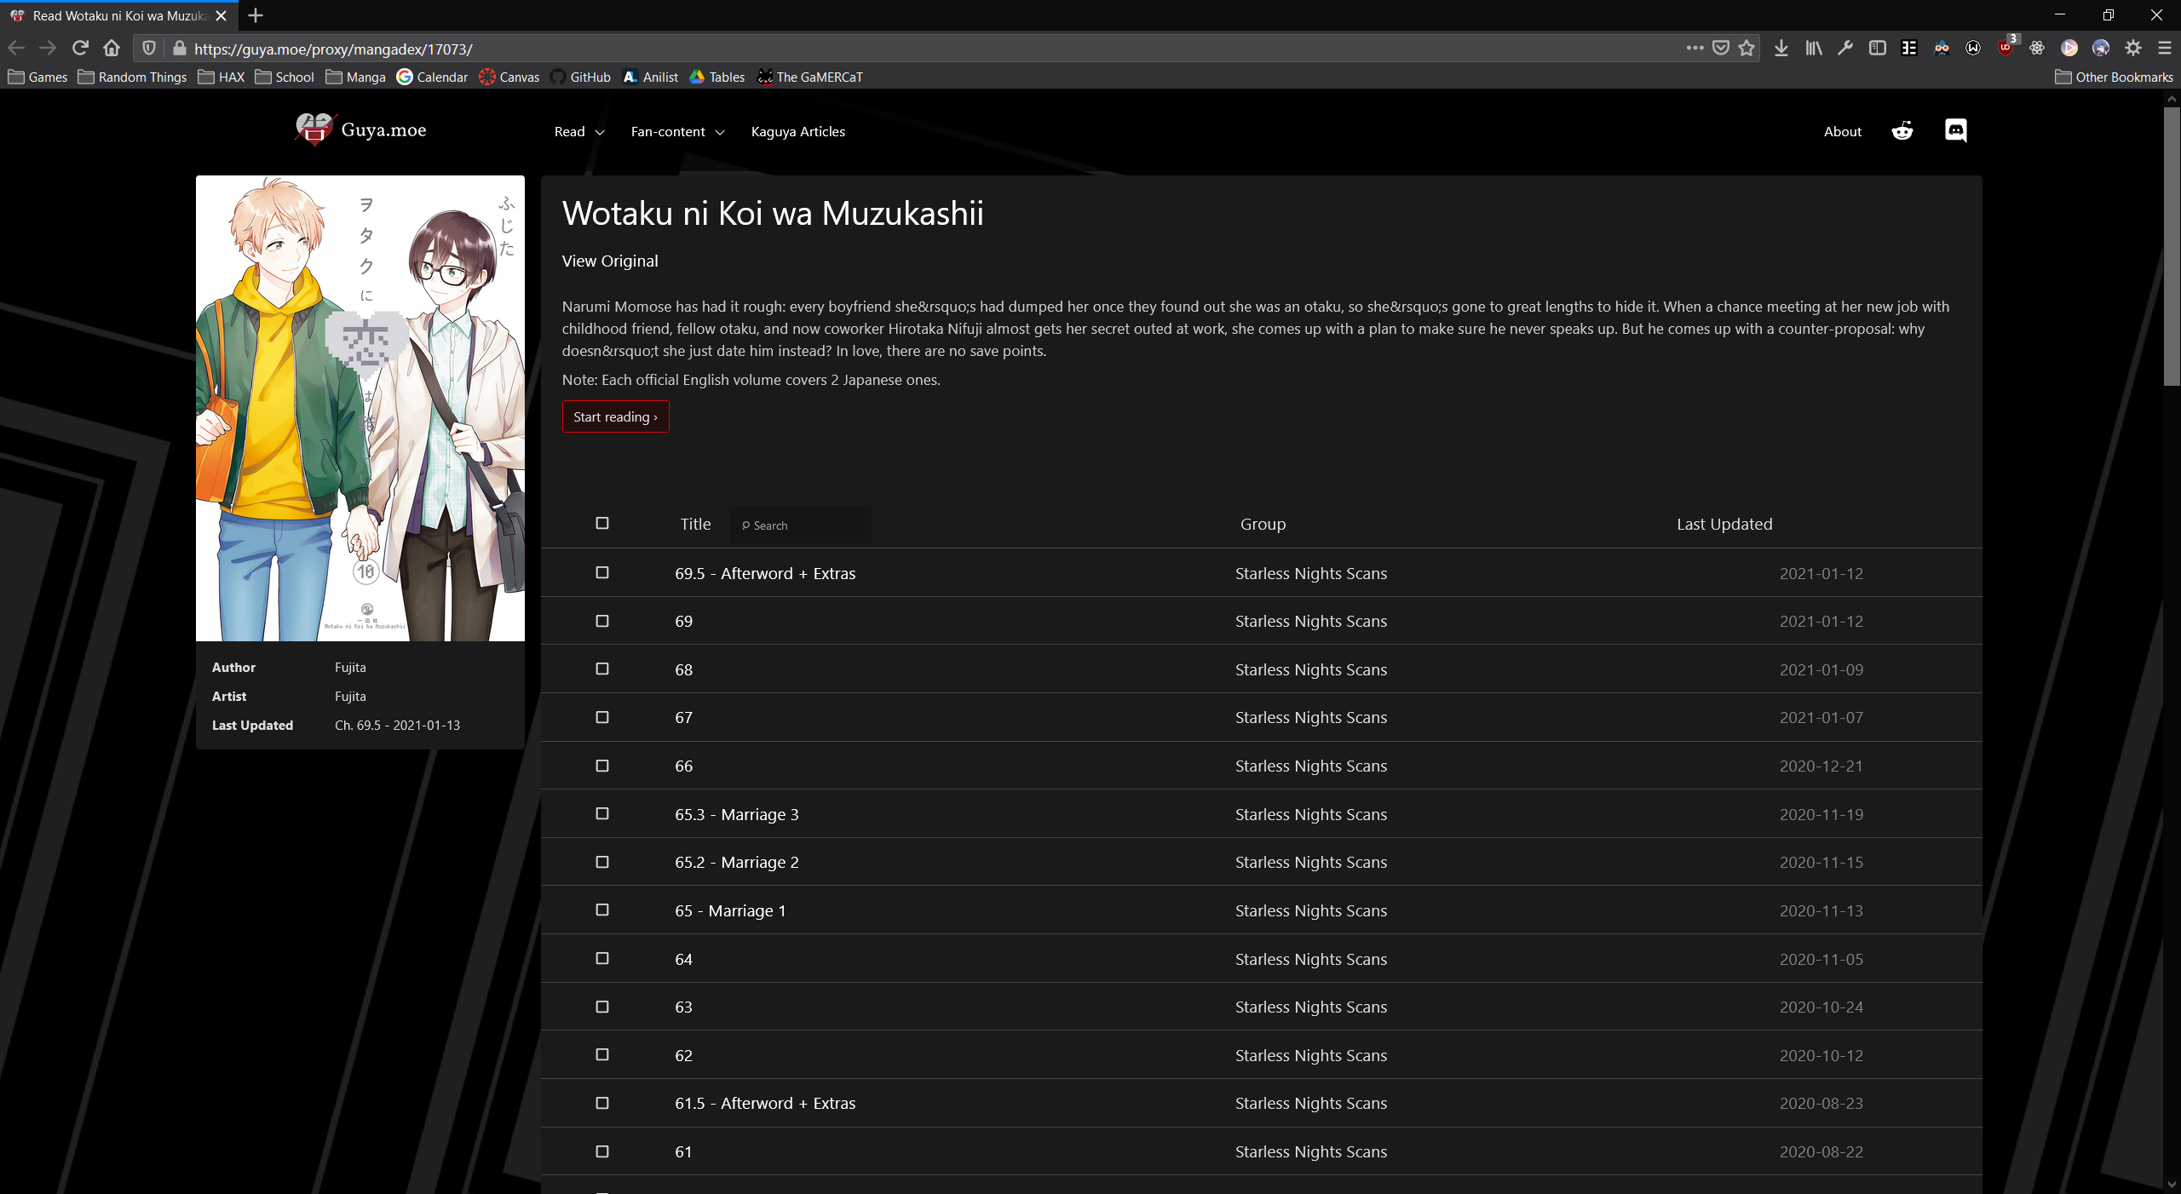The image size is (2181, 1194).
Task: Open Kaguya Articles in navigation
Action: pos(797,132)
